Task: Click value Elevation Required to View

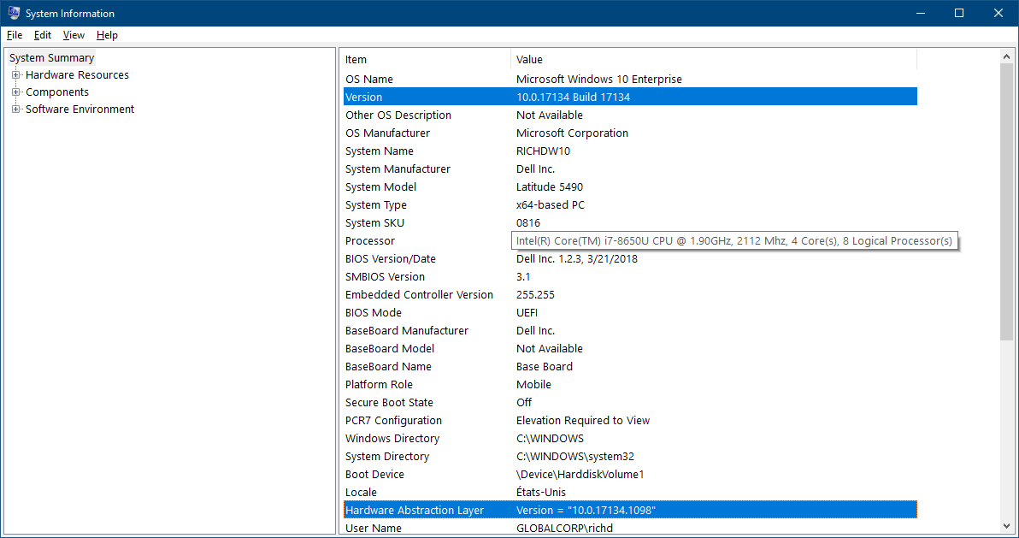Action: 583,421
